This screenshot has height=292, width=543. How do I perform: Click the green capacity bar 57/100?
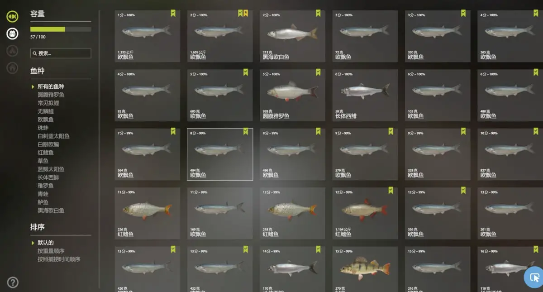point(61,29)
